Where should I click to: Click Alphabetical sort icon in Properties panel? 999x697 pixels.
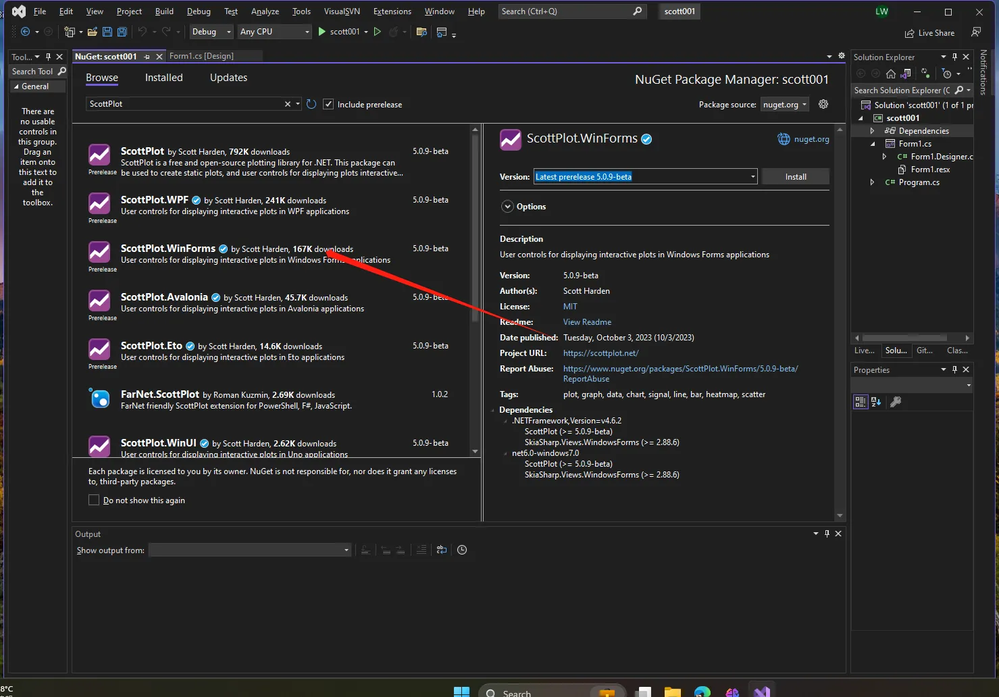tap(876, 402)
